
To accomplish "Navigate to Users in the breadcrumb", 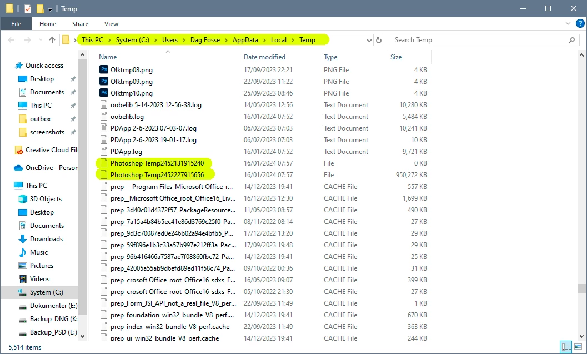I will point(169,39).
